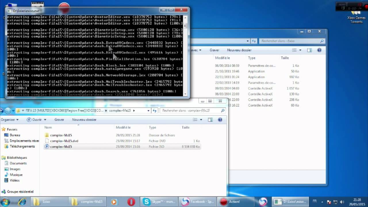The image size is (368, 207).
Task: Go to Bureau in the navigation pane
Action: pos(15,135)
